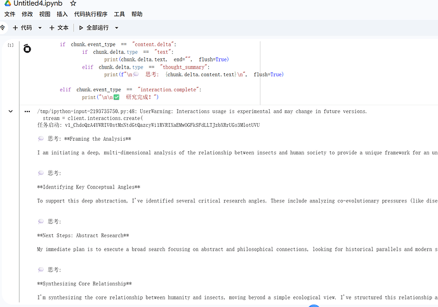The height and width of the screenshot is (307, 438).
Task: Rename the Untitled4.ipynb title
Action: [x=38, y=3]
